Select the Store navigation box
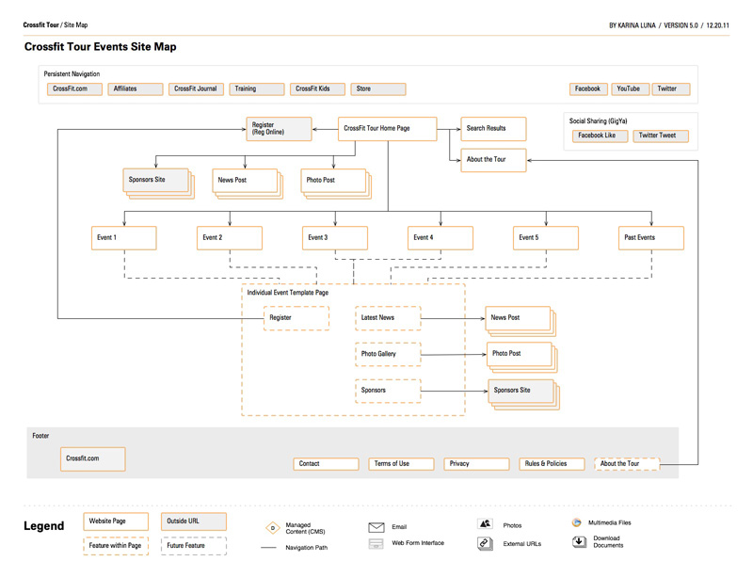Image resolution: width=753 pixels, height=577 pixels. click(378, 88)
